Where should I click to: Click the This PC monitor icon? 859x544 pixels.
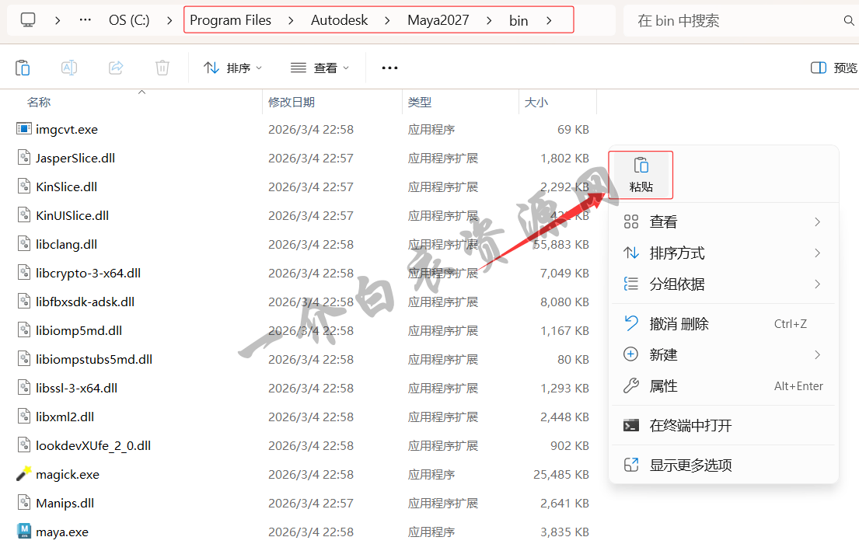tap(28, 20)
